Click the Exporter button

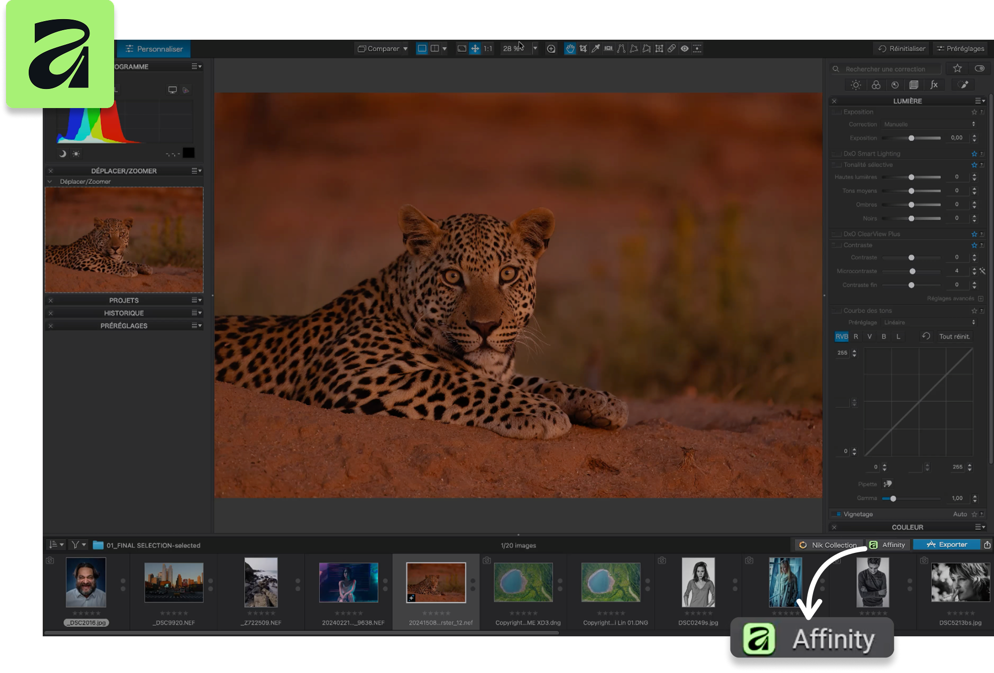[947, 544]
